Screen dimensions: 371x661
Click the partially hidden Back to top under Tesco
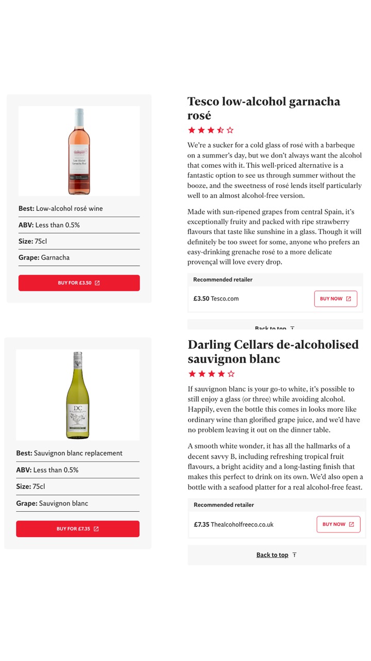[x=271, y=327]
